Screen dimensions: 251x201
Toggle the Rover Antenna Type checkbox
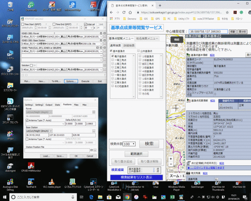point(27,120)
